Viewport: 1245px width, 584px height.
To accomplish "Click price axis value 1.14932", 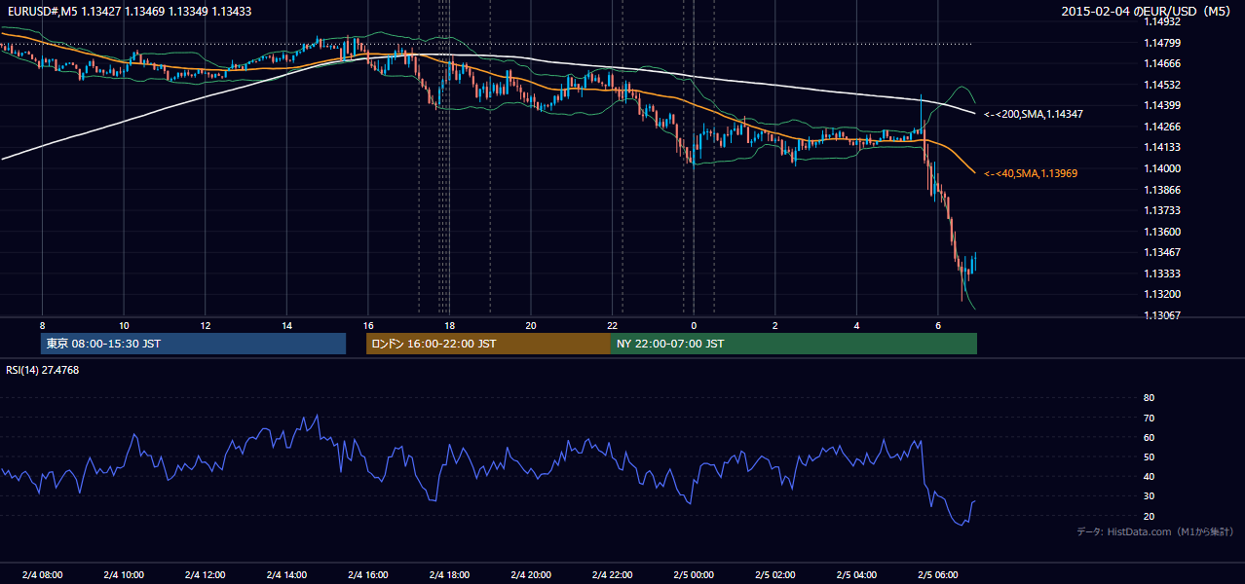I will [1161, 21].
